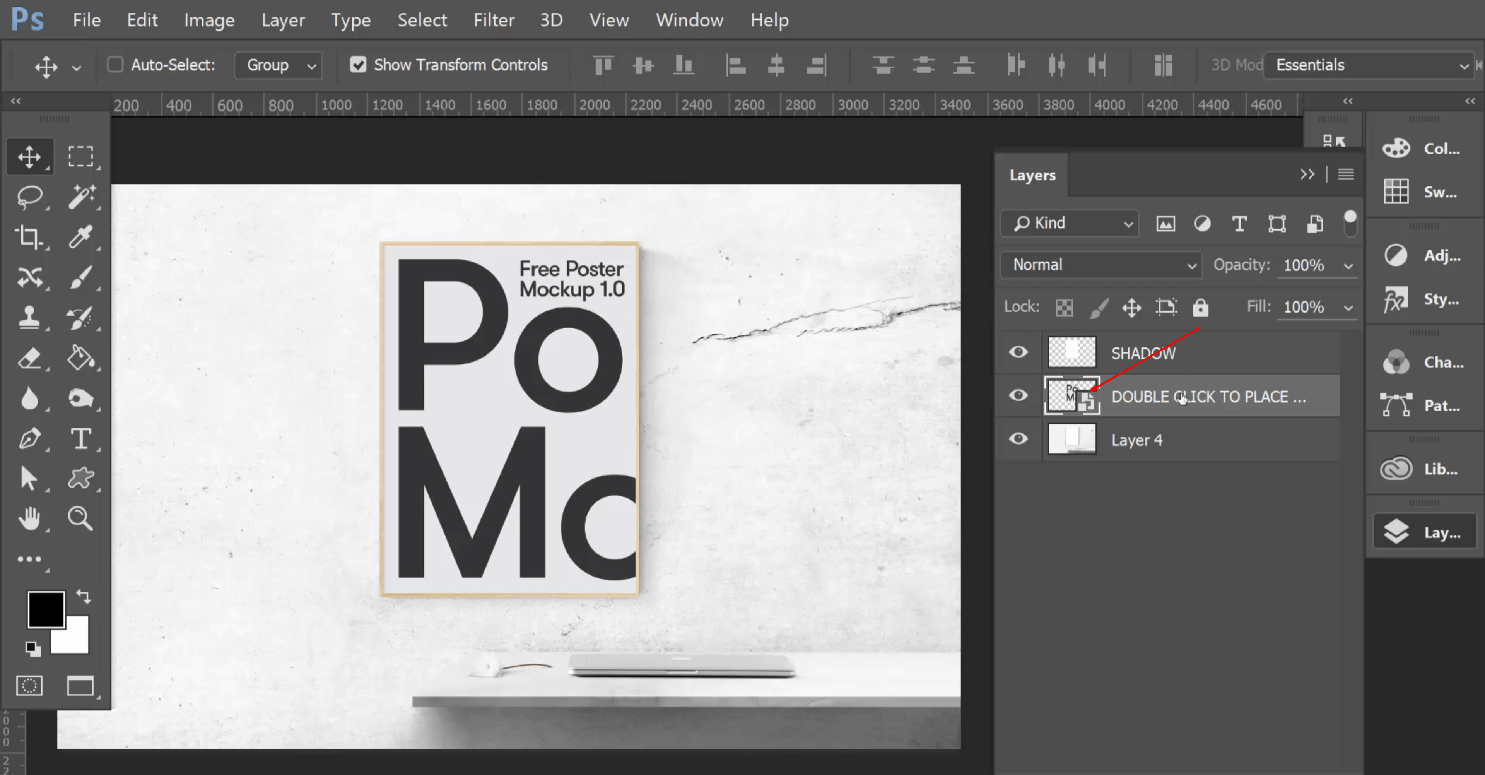1485x775 pixels.
Task: Open the Layer menu
Action: 282,20
